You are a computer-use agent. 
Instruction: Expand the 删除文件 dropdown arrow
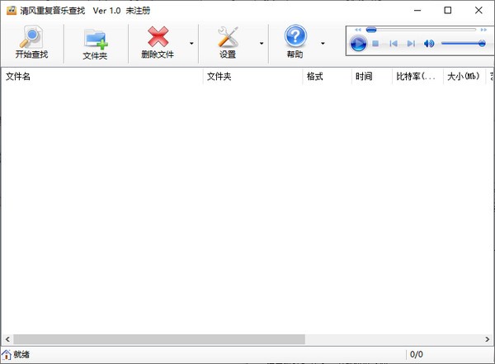(x=191, y=43)
